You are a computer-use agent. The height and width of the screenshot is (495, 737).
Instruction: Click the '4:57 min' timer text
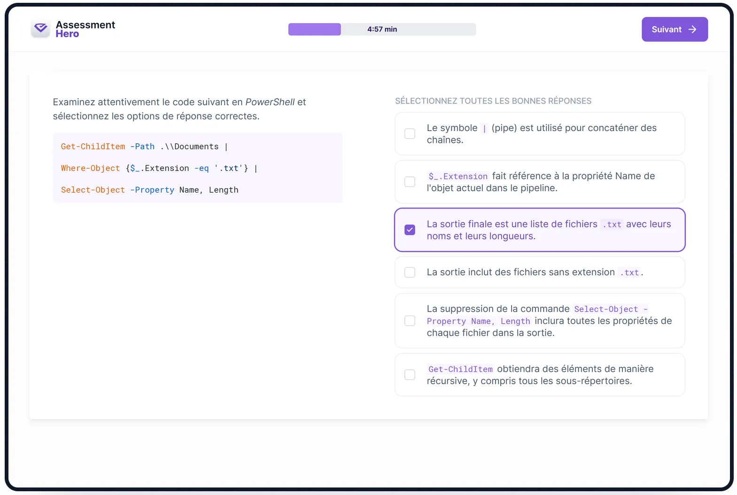point(382,29)
